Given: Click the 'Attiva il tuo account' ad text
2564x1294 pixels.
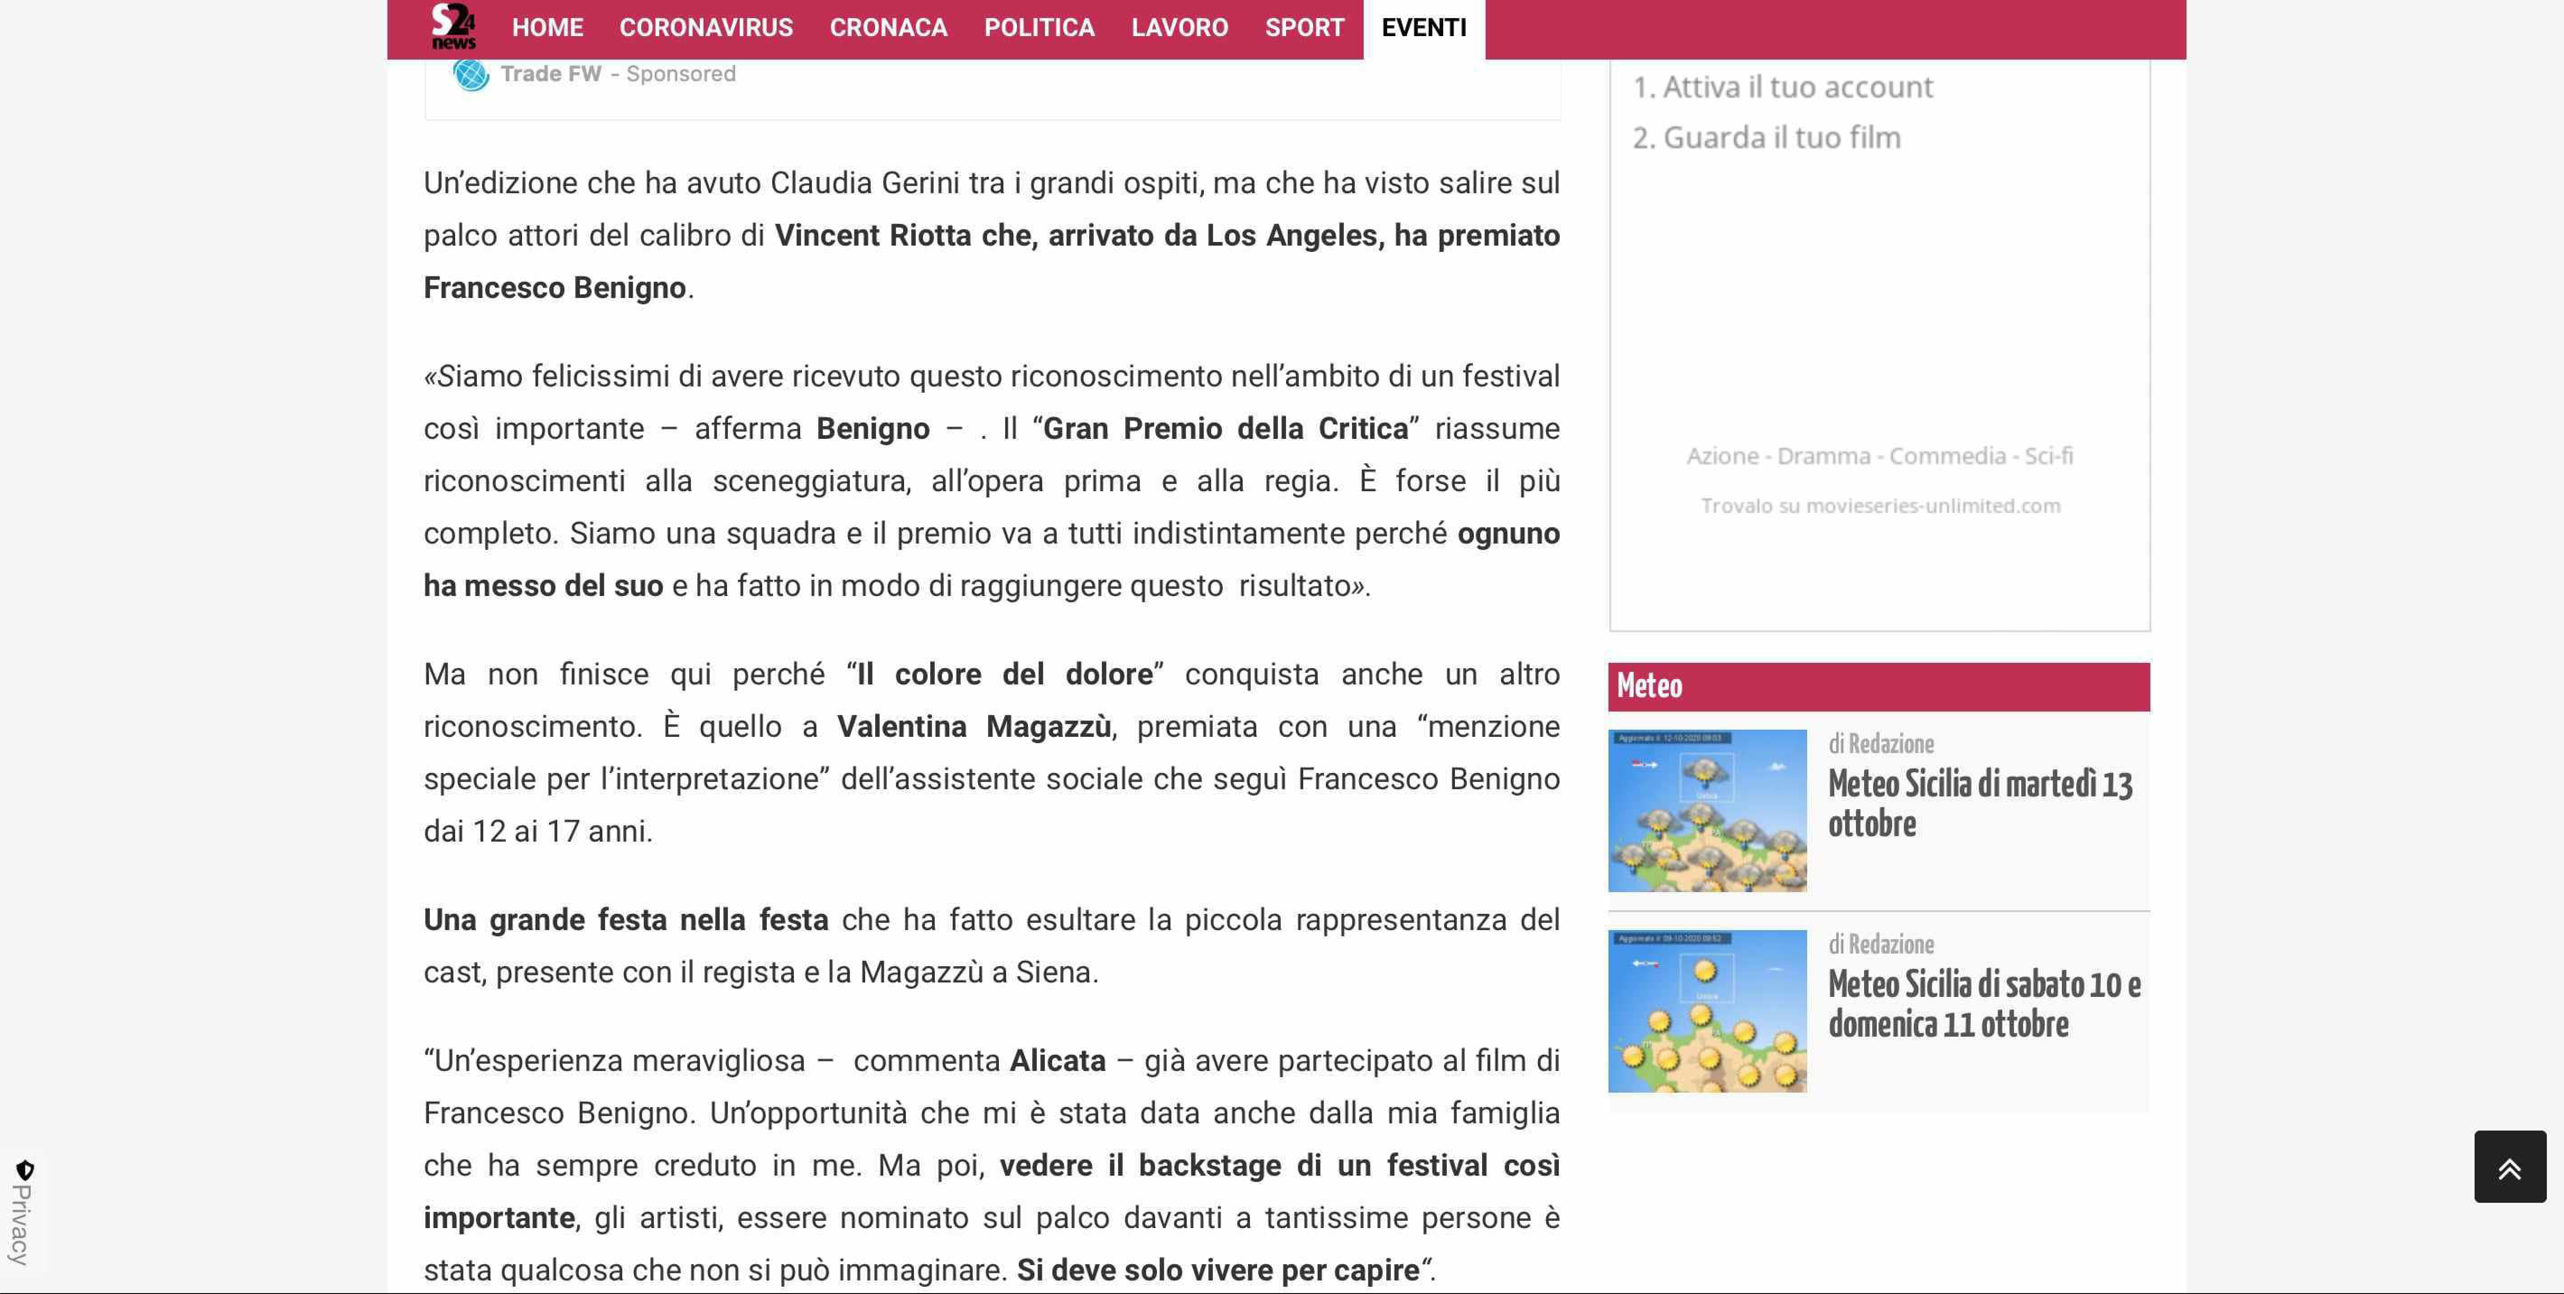Looking at the screenshot, I should click(x=1783, y=88).
